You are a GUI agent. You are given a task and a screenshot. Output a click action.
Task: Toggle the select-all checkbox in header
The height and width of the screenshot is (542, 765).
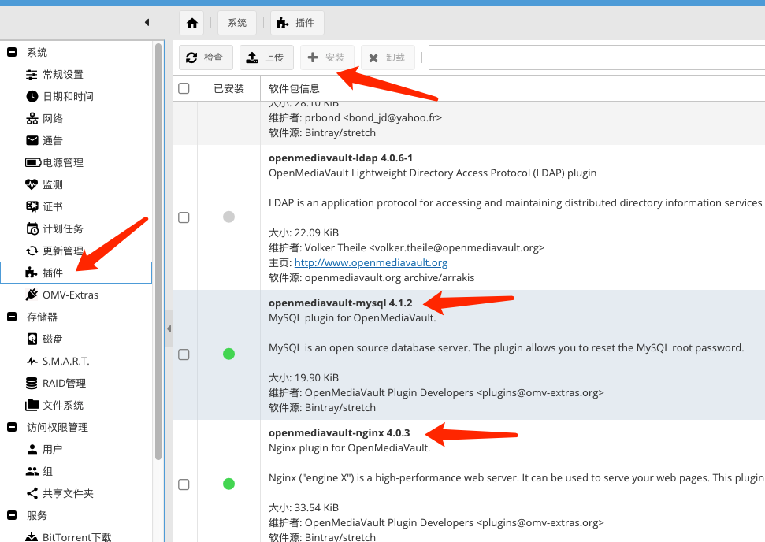[184, 88]
